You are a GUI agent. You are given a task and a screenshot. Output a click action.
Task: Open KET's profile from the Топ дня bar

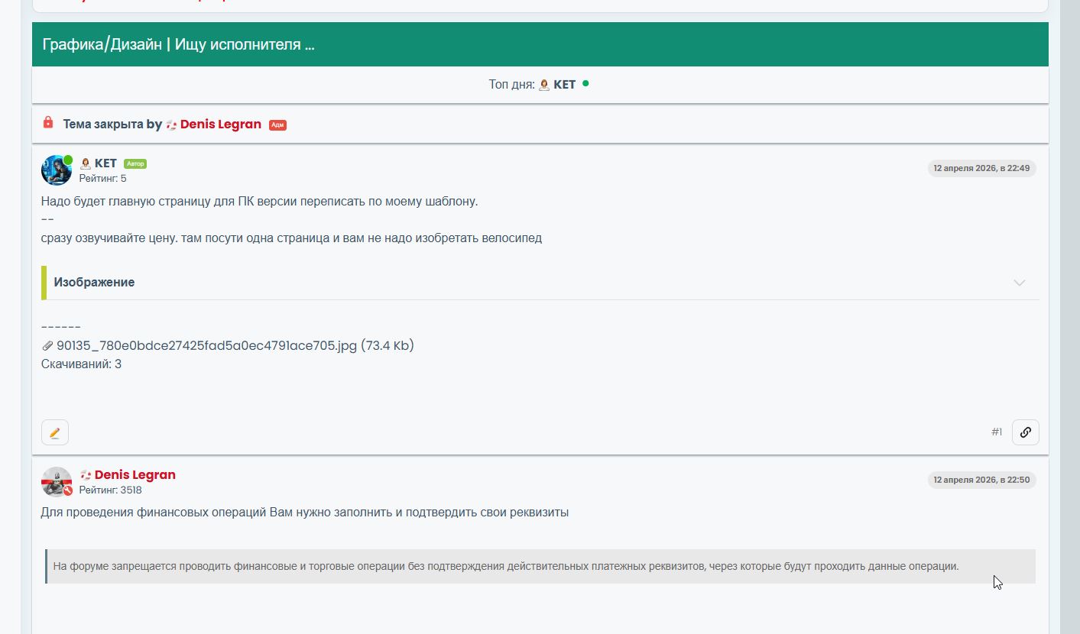point(564,85)
